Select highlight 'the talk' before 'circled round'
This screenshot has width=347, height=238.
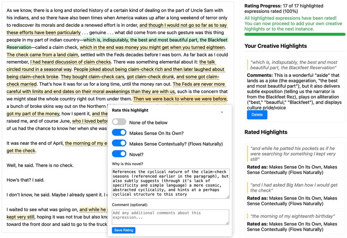point(207,62)
